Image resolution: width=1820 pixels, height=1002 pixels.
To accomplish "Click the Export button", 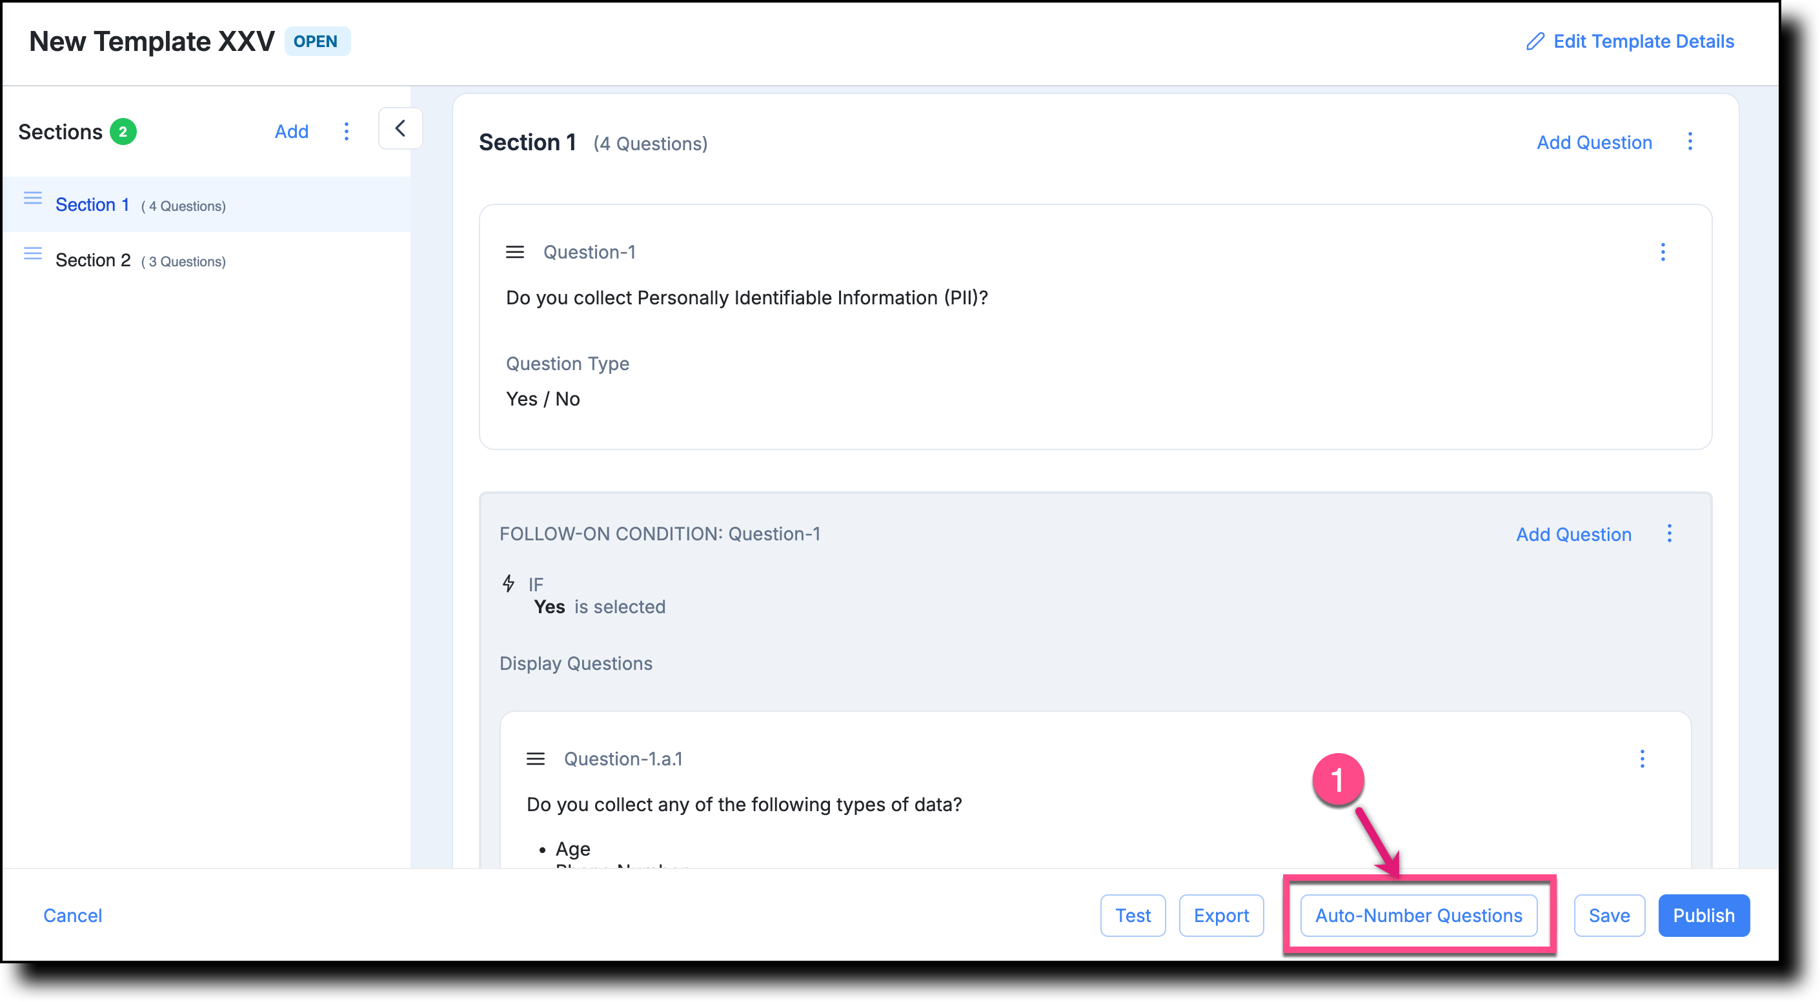I will point(1221,915).
